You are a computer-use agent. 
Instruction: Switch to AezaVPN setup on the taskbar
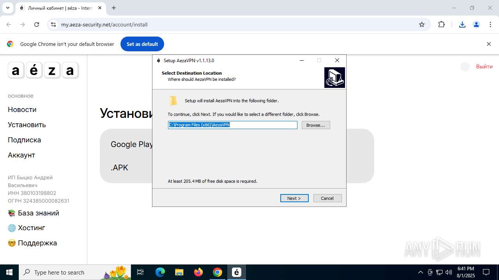pyautogui.click(x=237, y=272)
